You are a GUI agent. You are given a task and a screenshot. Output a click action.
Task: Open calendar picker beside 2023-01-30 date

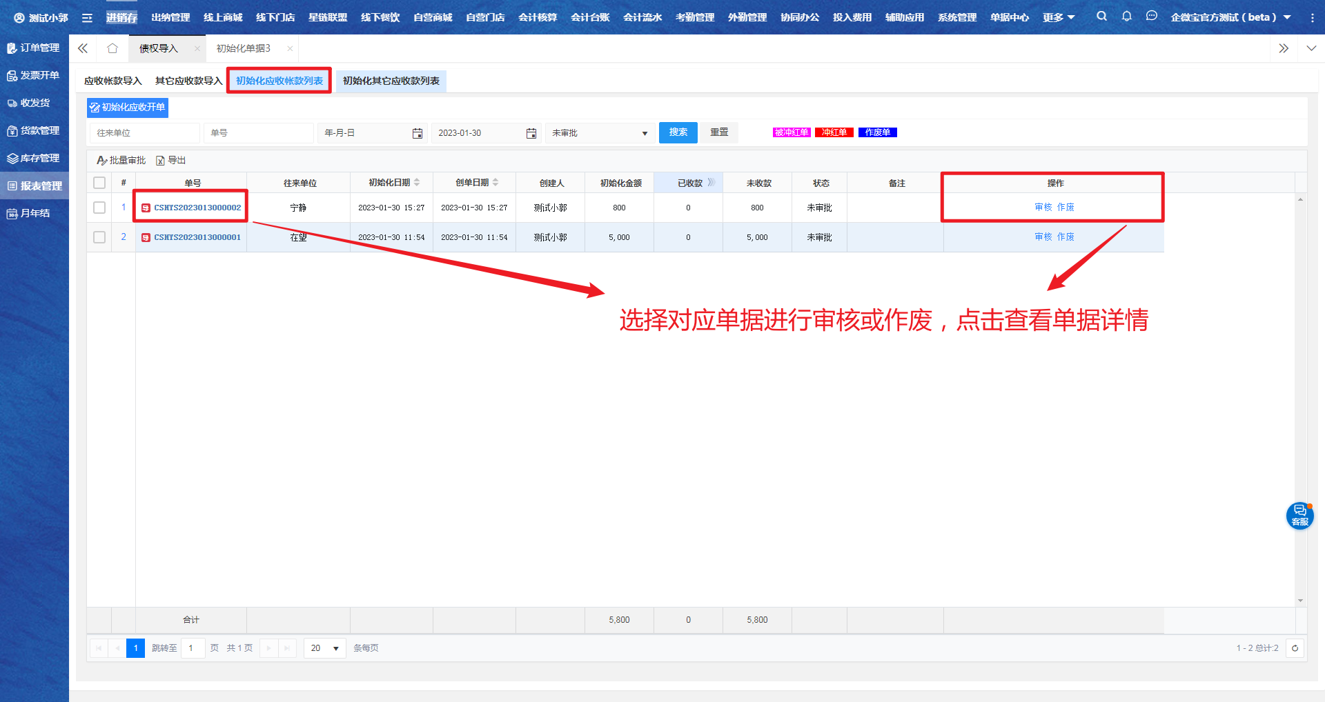click(531, 133)
